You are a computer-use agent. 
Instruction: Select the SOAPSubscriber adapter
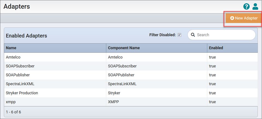coord(20,66)
